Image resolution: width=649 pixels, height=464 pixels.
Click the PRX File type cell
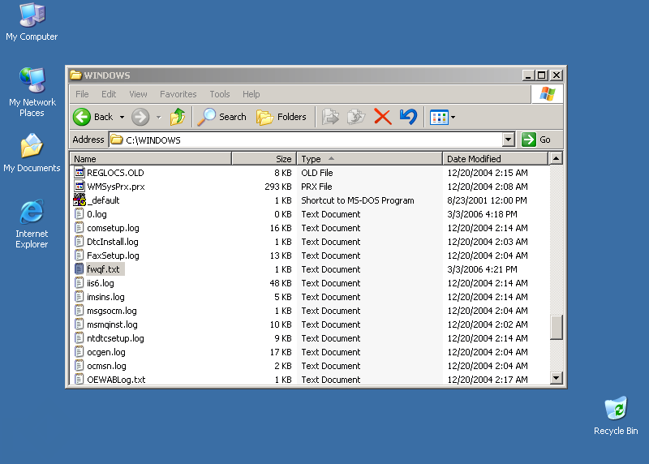pyautogui.click(x=316, y=187)
